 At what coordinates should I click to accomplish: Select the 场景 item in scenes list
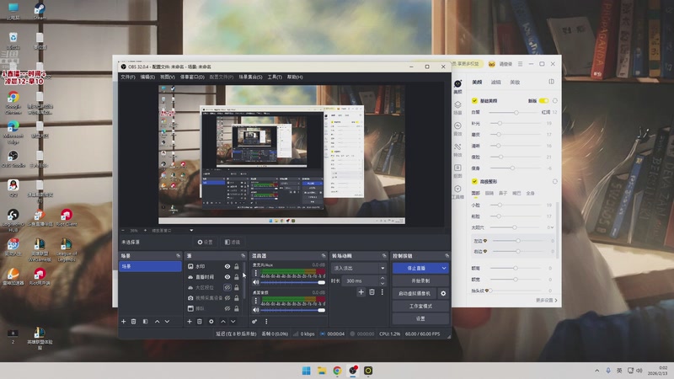coord(150,266)
